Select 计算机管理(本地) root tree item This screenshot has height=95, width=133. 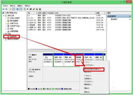click(11, 13)
